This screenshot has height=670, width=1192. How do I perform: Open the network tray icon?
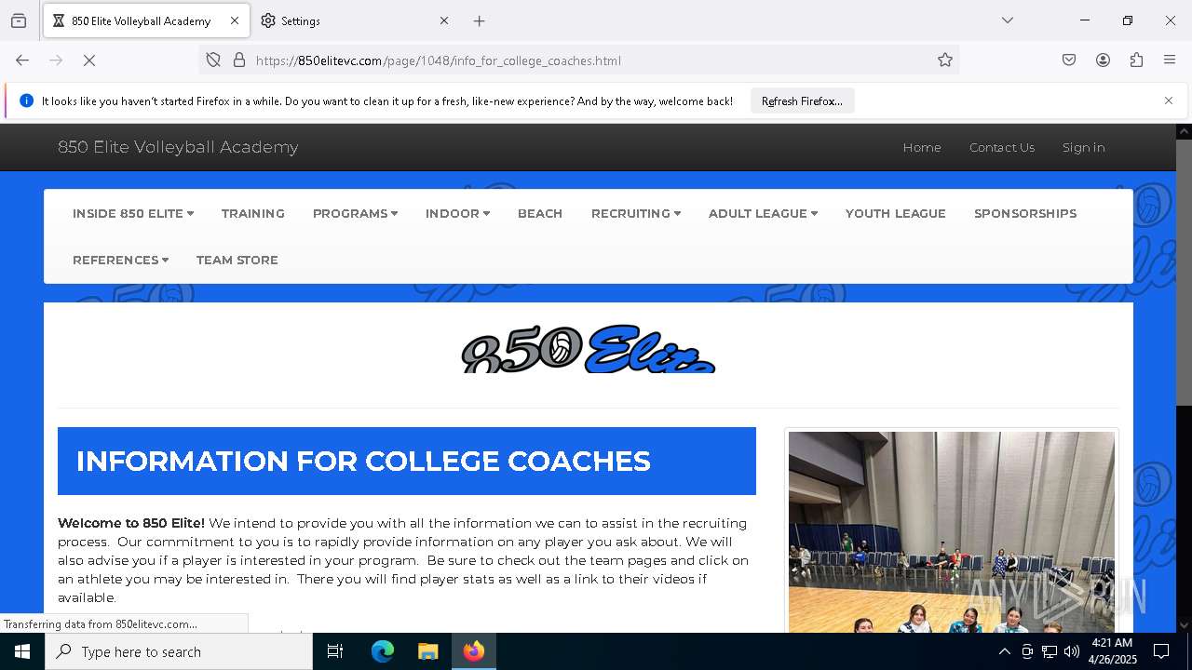tap(1050, 651)
